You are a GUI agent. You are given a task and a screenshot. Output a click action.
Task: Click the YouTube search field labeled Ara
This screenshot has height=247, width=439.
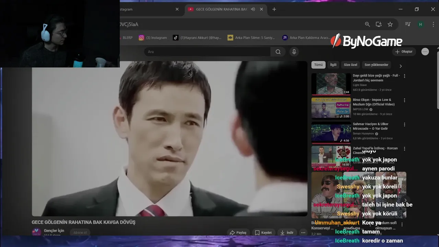(x=207, y=52)
